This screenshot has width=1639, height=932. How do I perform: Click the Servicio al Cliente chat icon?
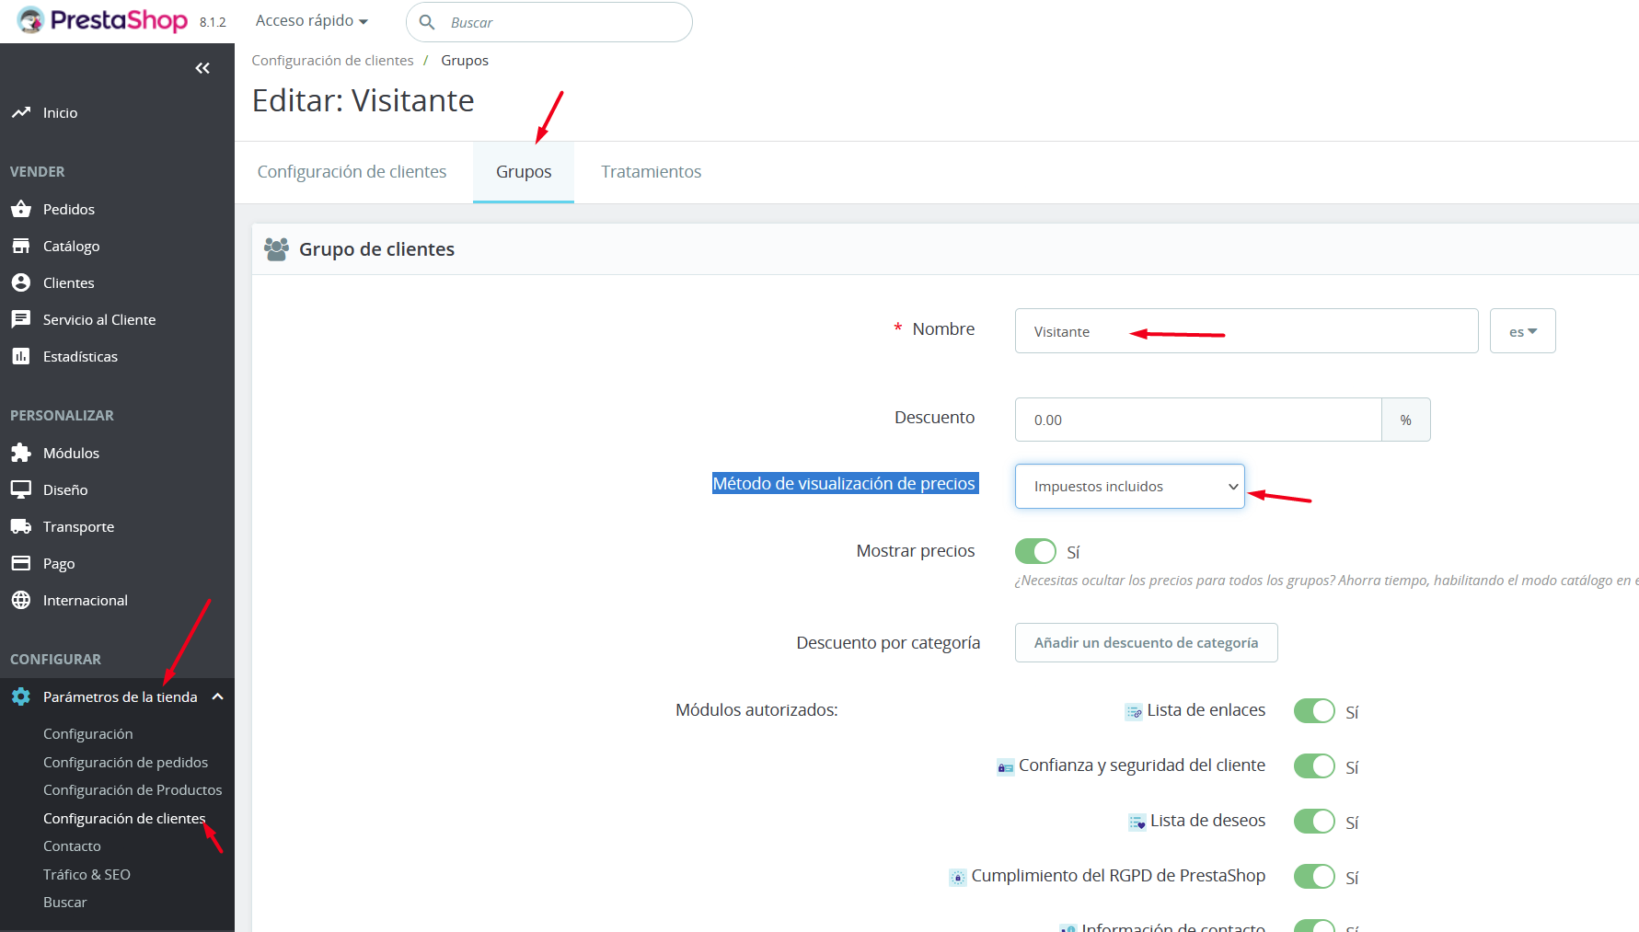(x=21, y=319)
